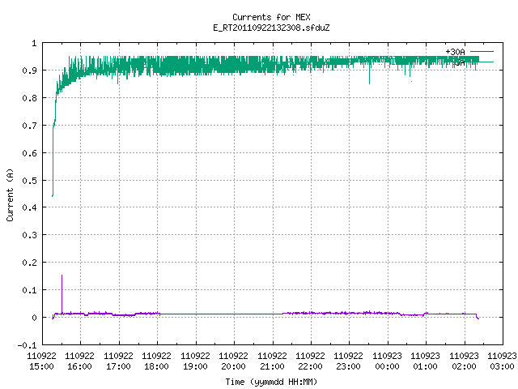
Task: Click the y-axis tick value "0.3"
Action: pos(29,235)
